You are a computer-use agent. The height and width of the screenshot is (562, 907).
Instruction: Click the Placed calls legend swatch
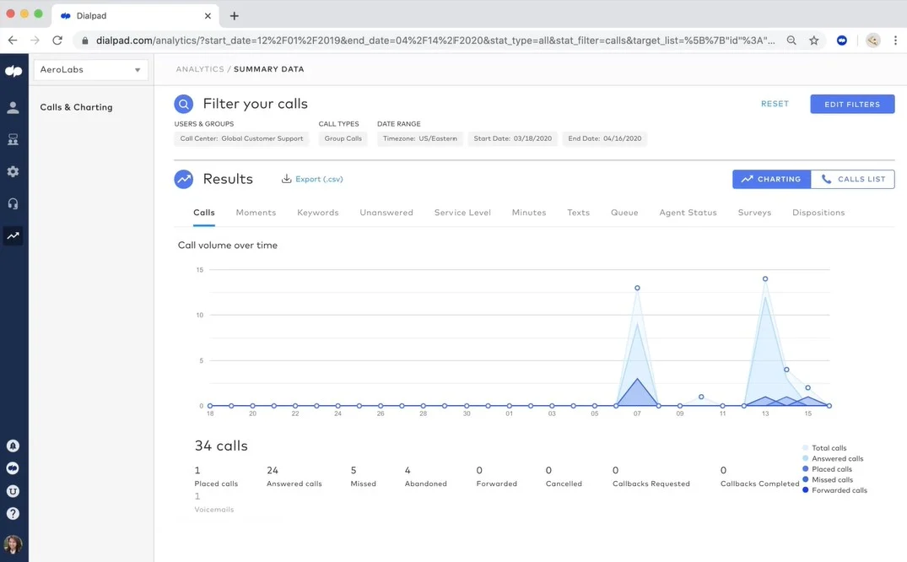coord(805,469)
